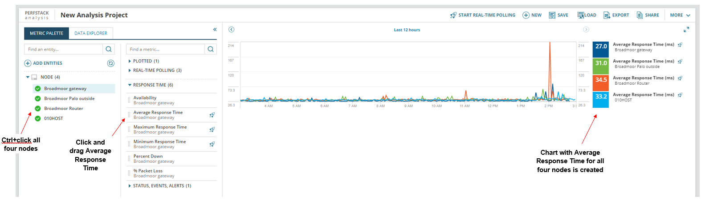Open the Last 12 hours time range link
Screen dimensions: 701x200
407,30
